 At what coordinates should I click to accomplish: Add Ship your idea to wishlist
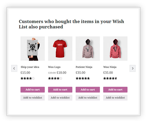pyautogui.click(x=32, y=98)
